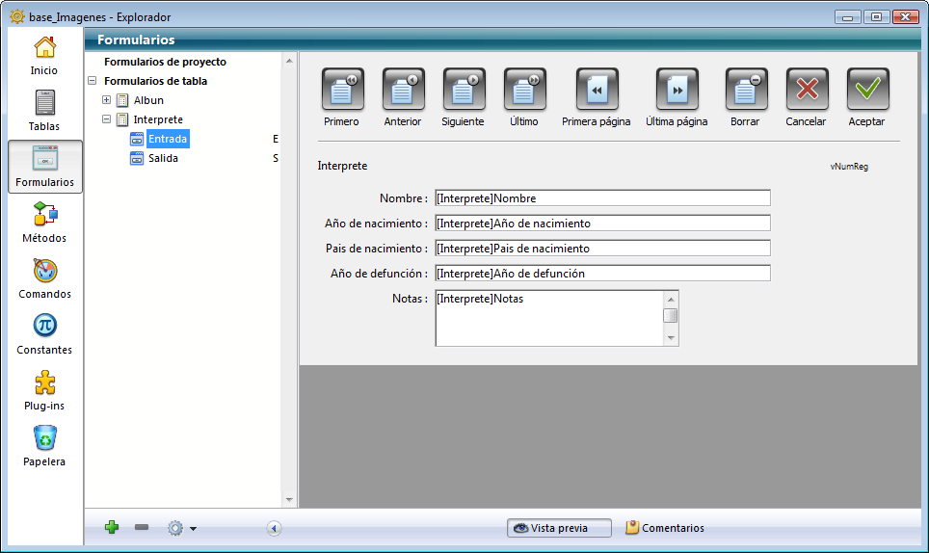Image resolution: width=929 pixels, height=553 pixels.
Task: Click the green plus add icon
Action: coord(112,528)
